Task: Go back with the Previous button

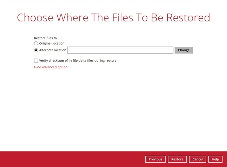Action: (x=155, y=159)
